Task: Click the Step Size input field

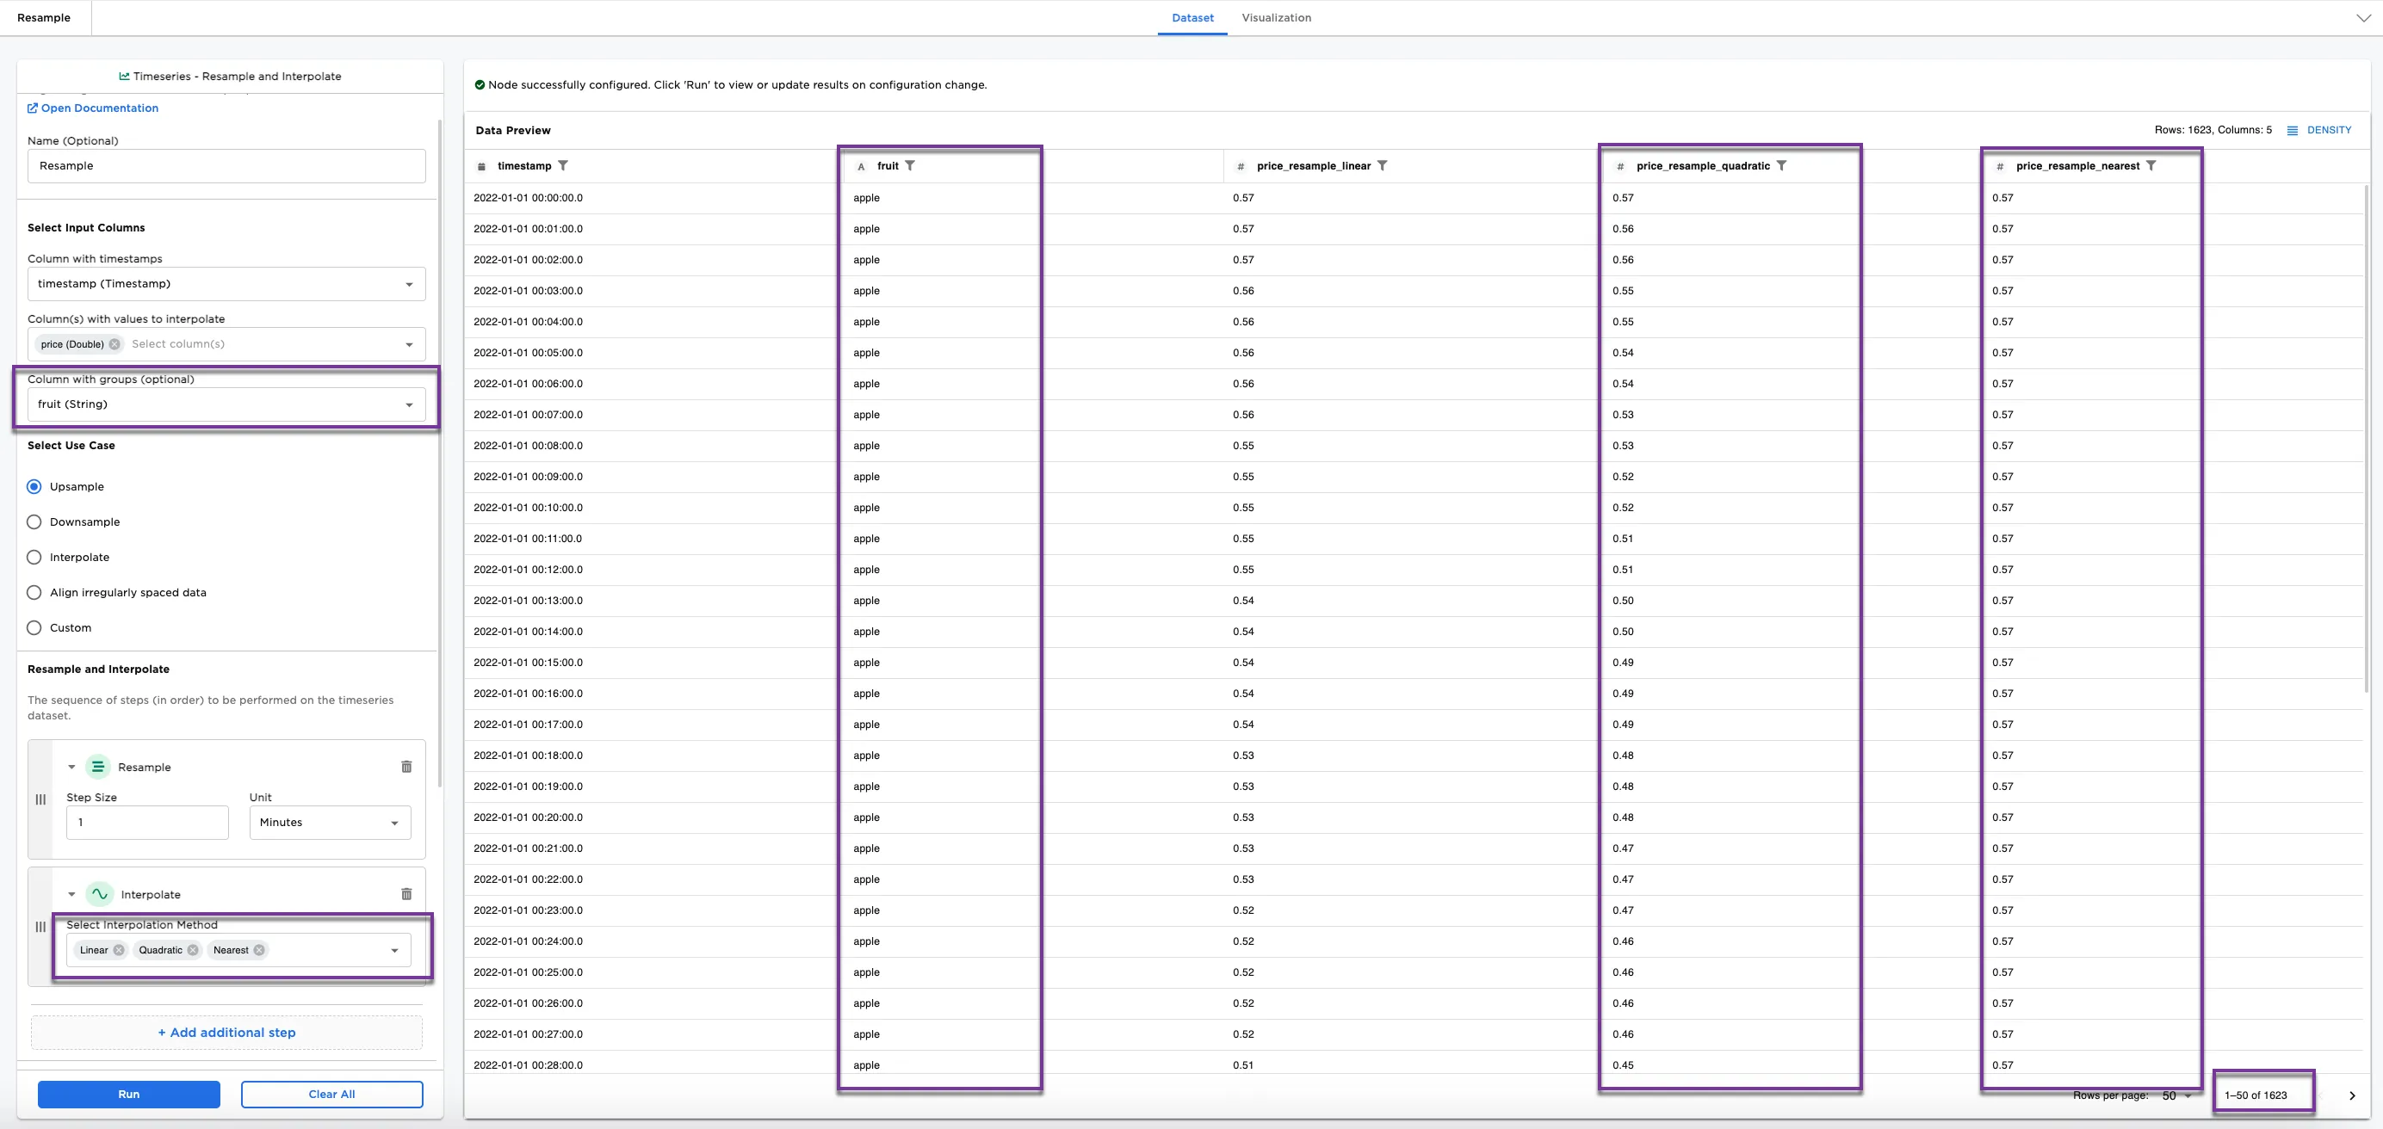Action: click(x=147, y=822)
